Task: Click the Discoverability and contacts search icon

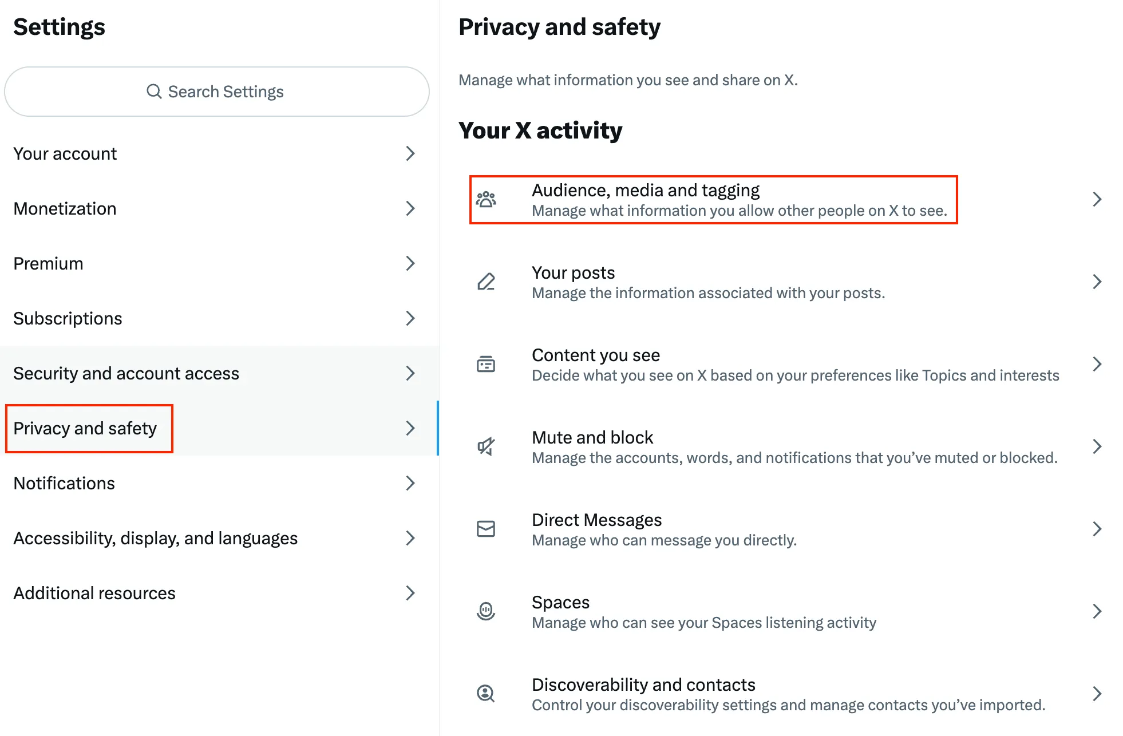Action: pyautogui.click(x=486, y=694)
